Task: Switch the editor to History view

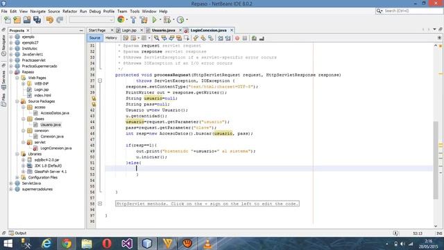Action: point(111,37)
